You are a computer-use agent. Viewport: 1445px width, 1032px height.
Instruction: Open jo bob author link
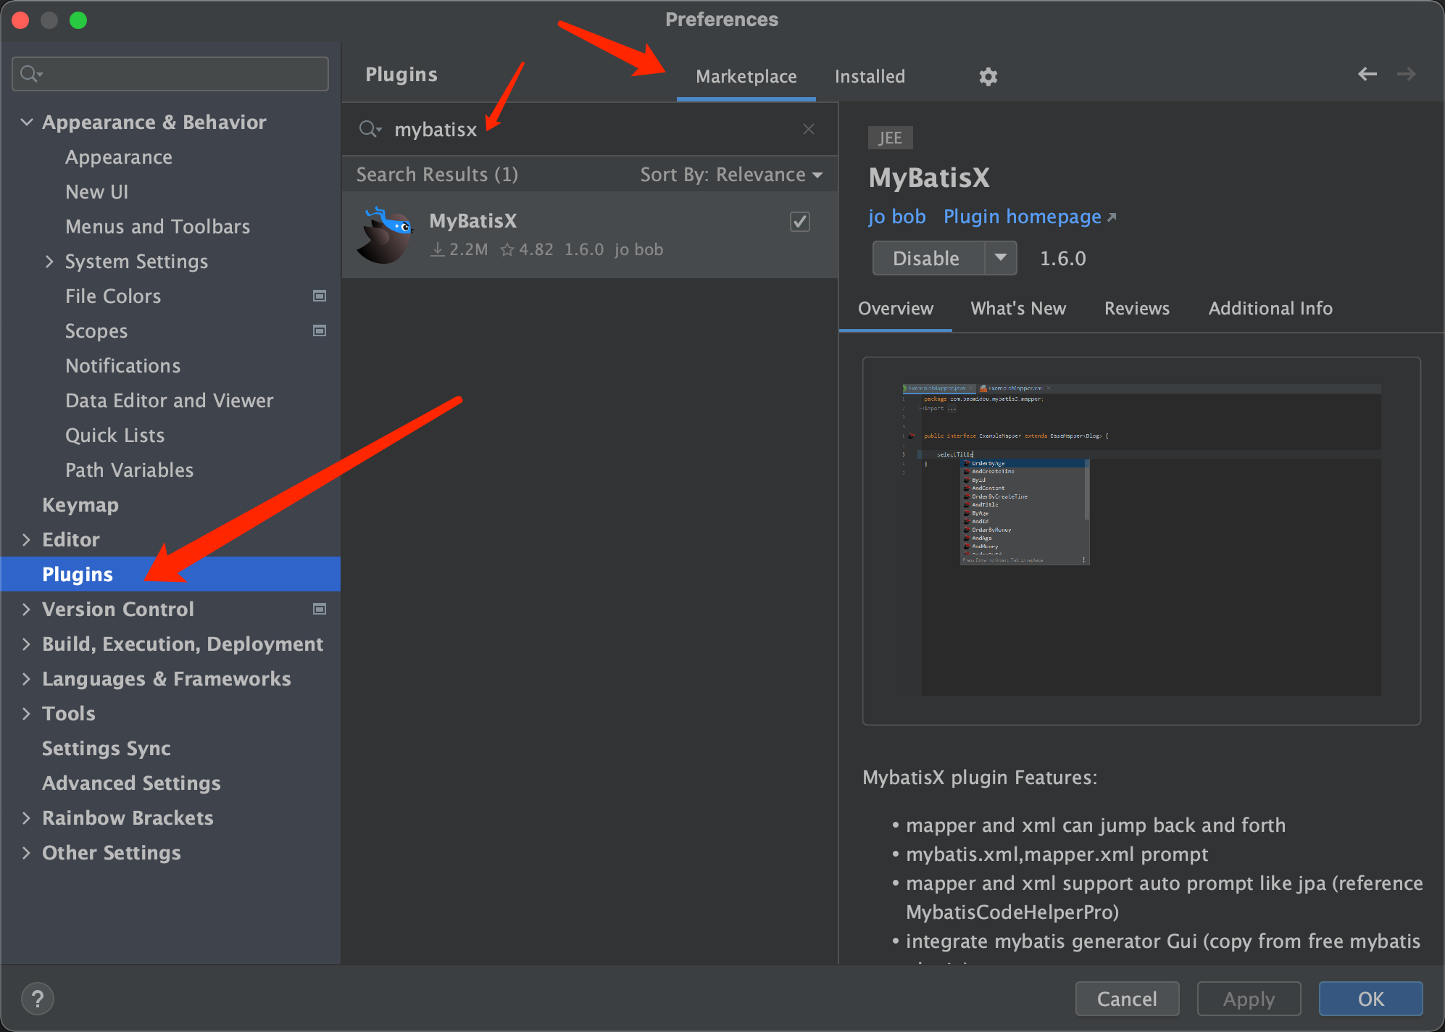pyautogui.click(x=896, y=217)
